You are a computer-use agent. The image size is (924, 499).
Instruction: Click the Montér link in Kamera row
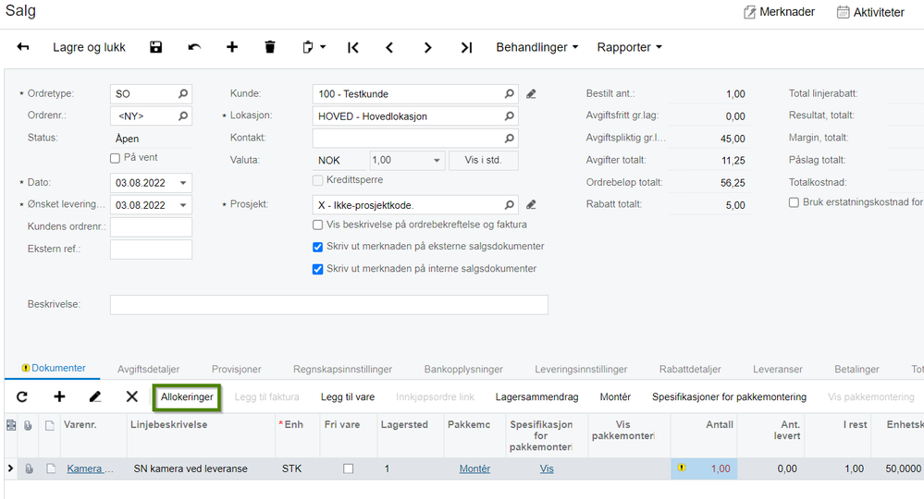pyautogui.click(x=475, y=469)
